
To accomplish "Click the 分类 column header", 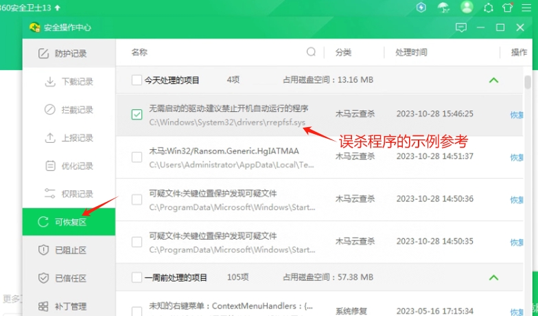I will coord(343,52).
